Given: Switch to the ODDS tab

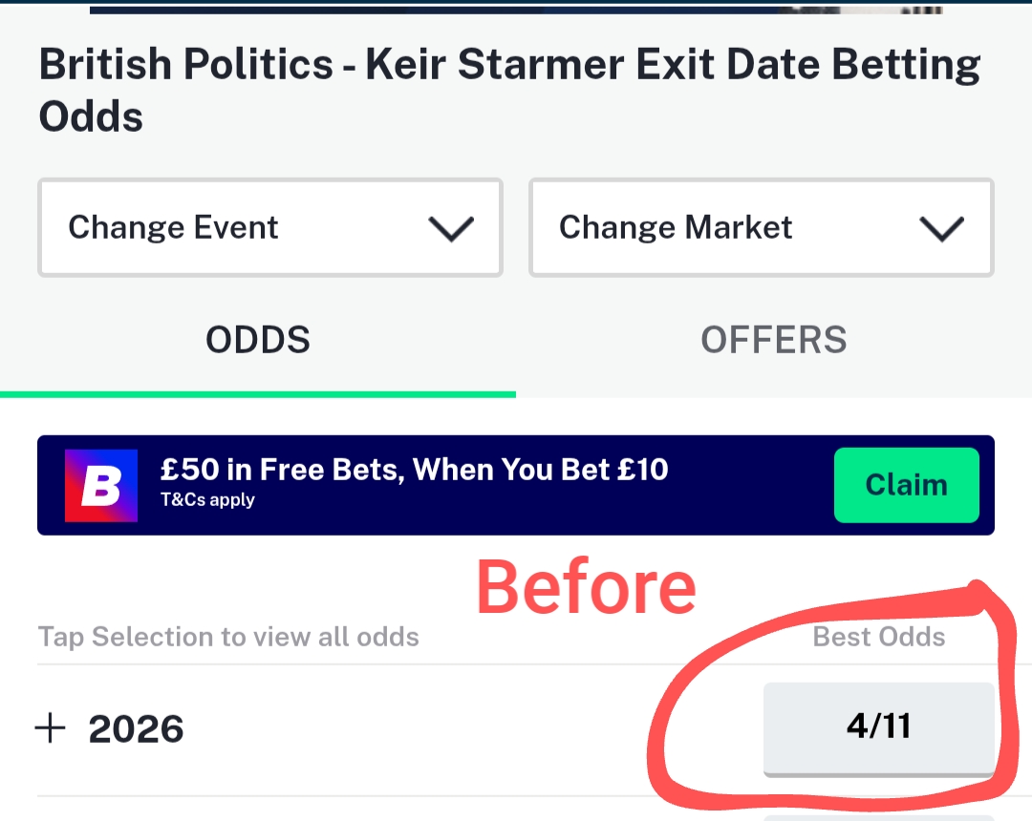Looking at the screenshot, I should point(258,341).
